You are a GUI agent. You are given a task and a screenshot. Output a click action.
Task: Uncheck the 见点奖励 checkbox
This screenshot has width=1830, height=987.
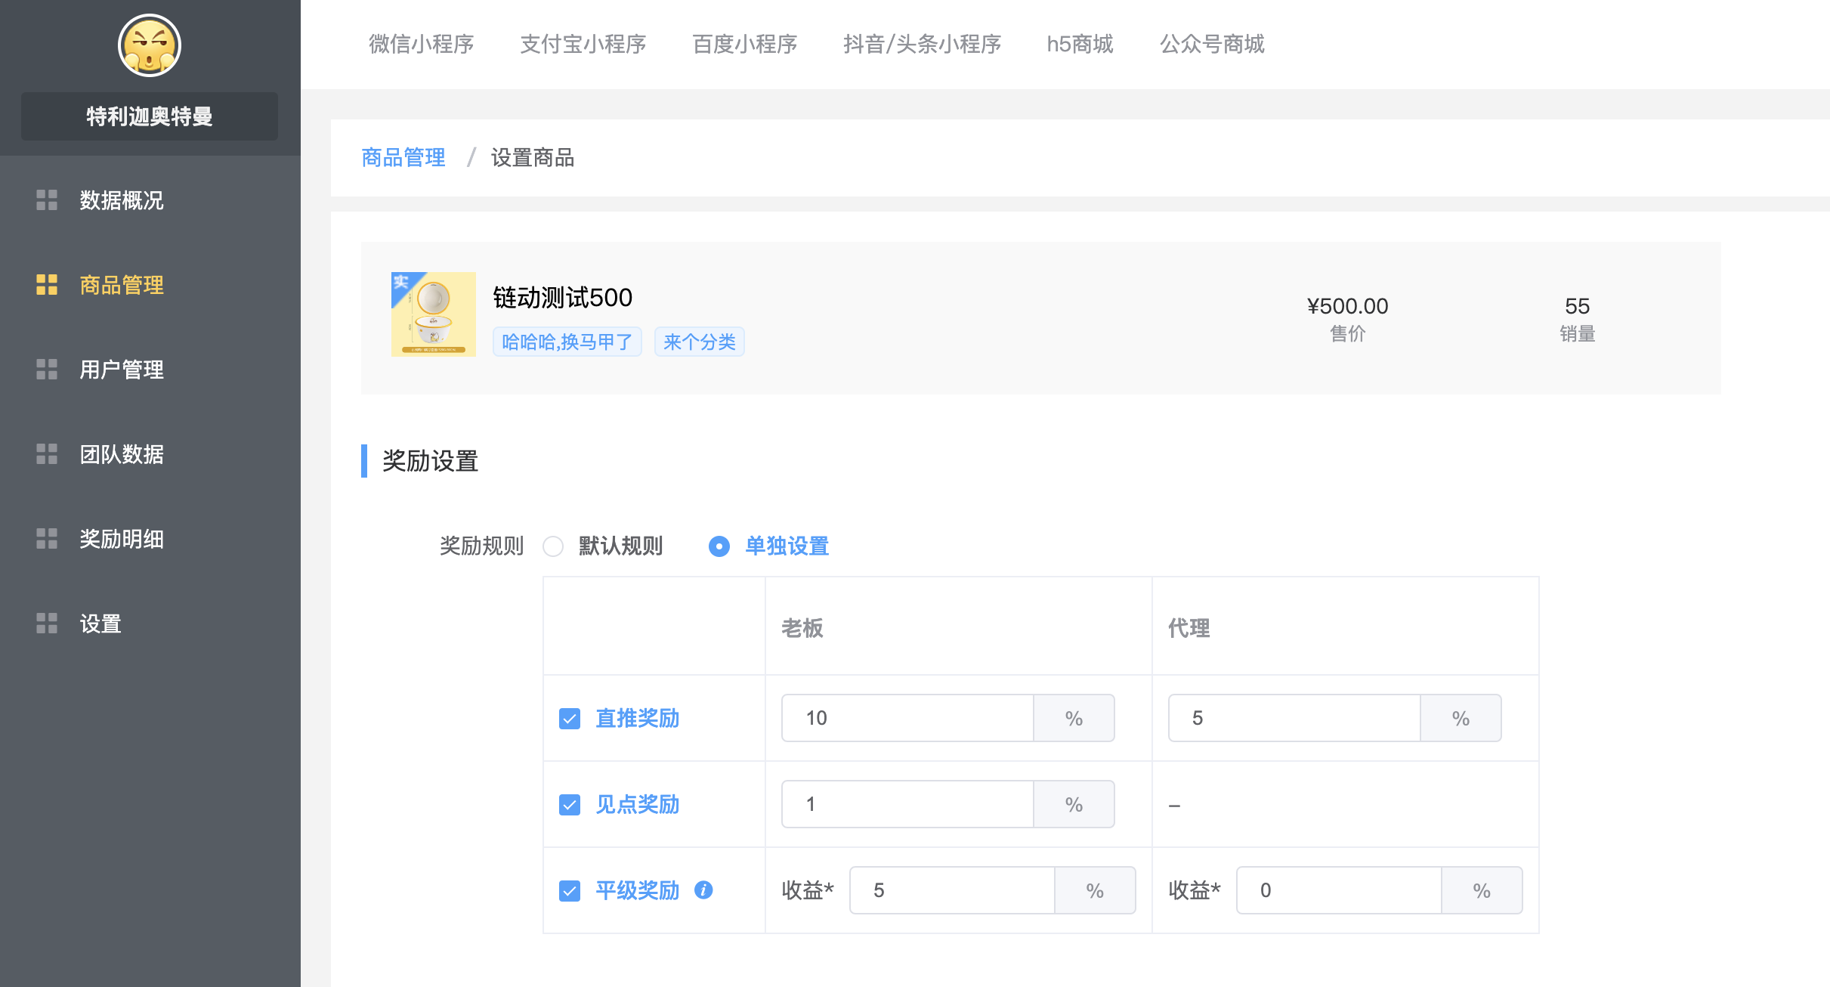pyautogui.click(x=570, y=805)
